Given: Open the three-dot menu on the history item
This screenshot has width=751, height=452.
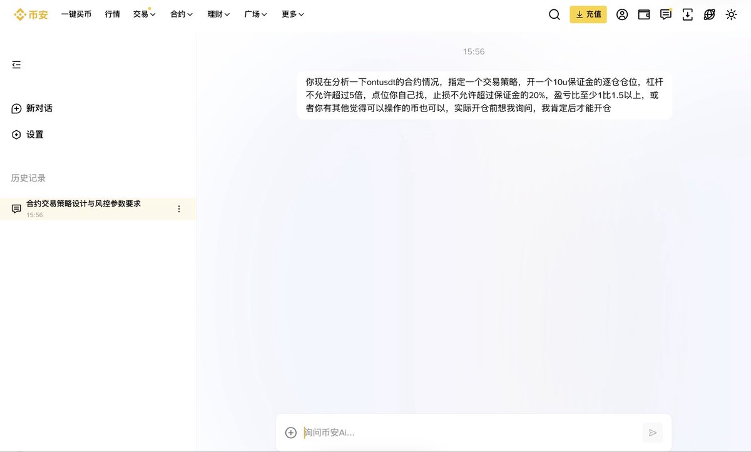Looking at the screenshot, I should [x=179, y=208].
